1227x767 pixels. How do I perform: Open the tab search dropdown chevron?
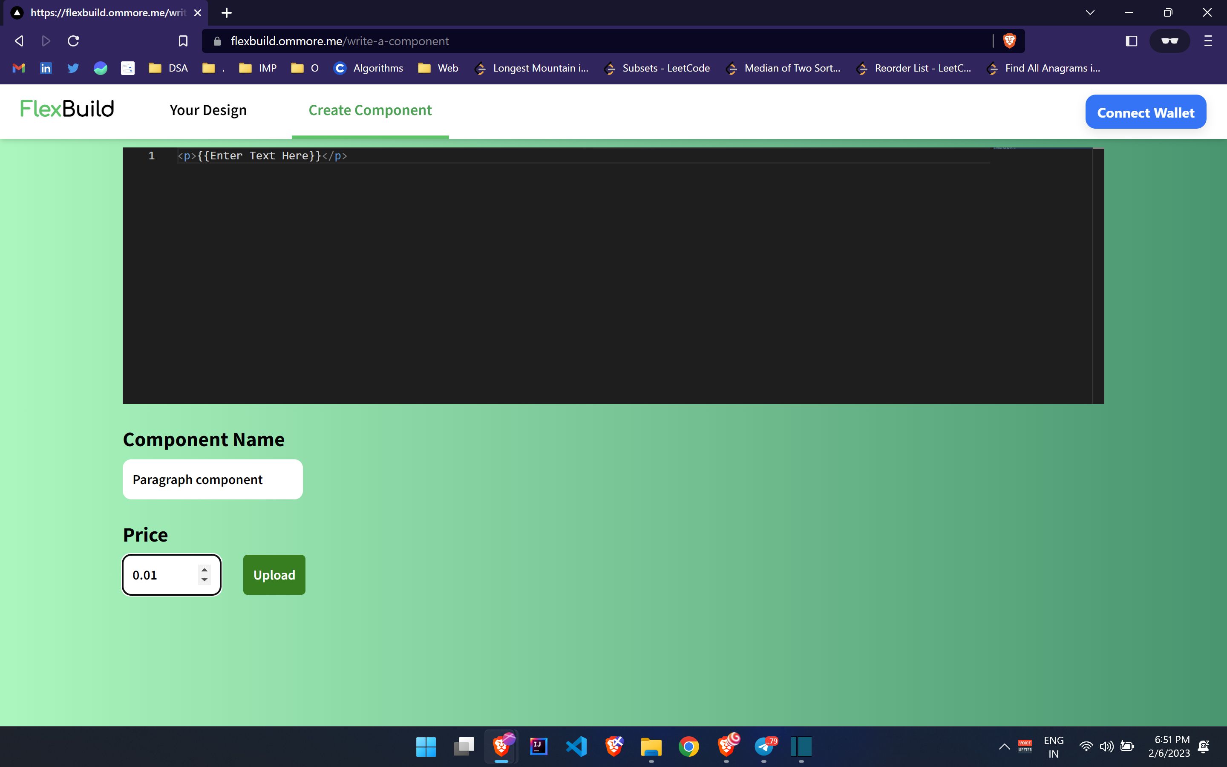point(1090,13)
